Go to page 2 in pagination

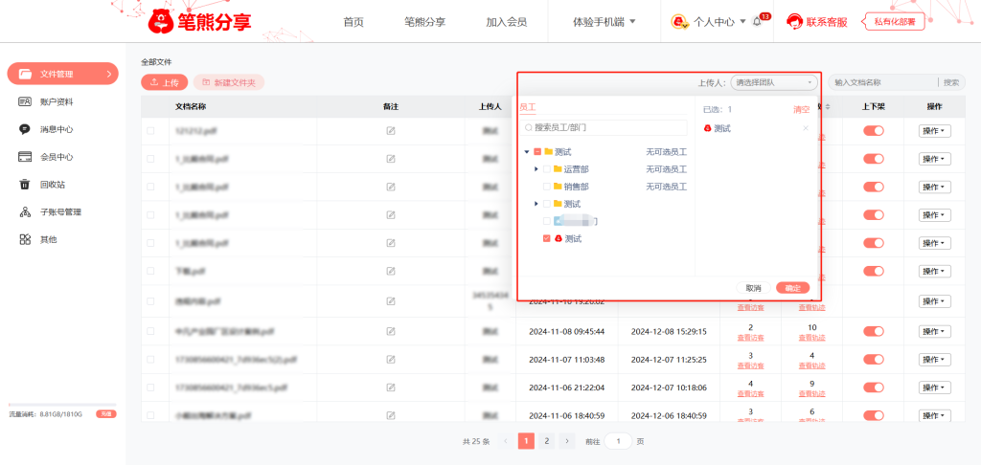click(x=546, y=441)
